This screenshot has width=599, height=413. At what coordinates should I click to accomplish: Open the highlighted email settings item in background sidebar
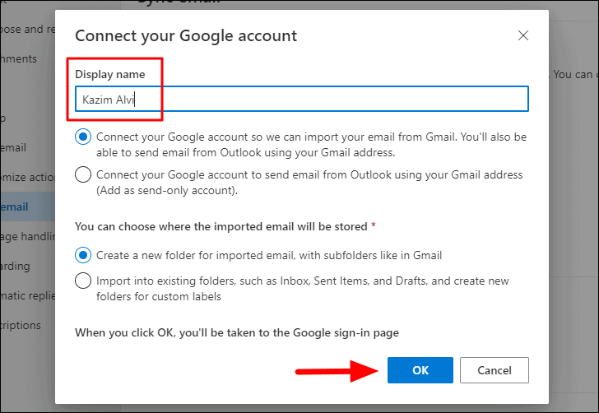[x=27, y=206]
